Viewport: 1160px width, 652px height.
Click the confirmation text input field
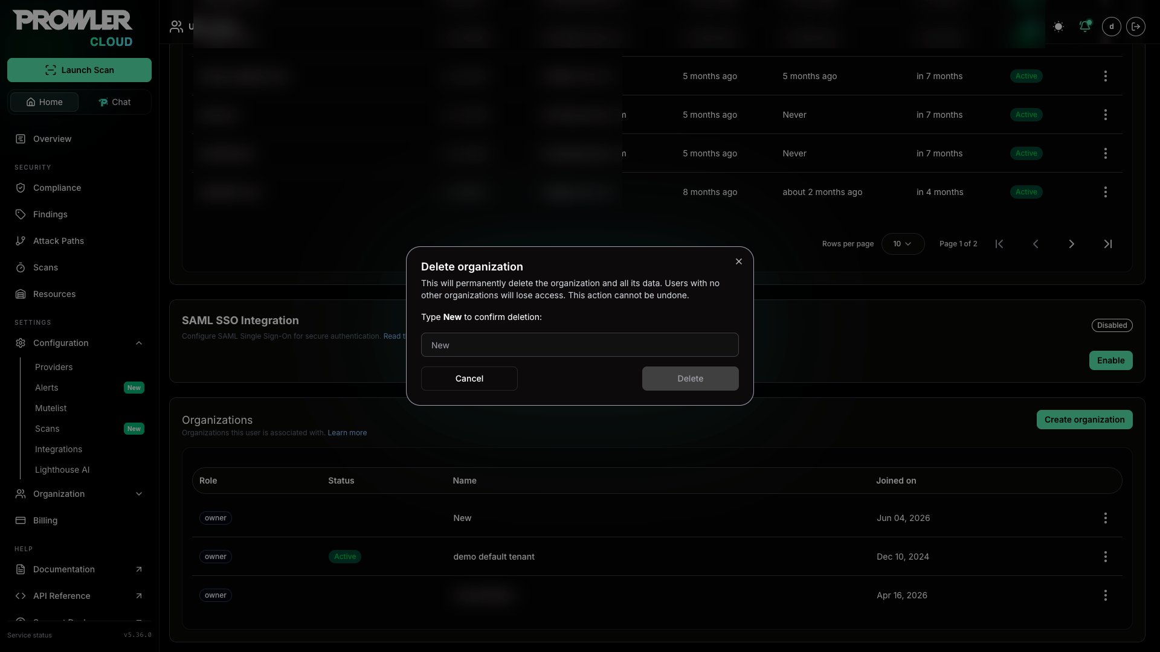(x=579, y=345)
